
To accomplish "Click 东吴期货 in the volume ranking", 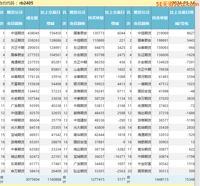I will 18,164.
